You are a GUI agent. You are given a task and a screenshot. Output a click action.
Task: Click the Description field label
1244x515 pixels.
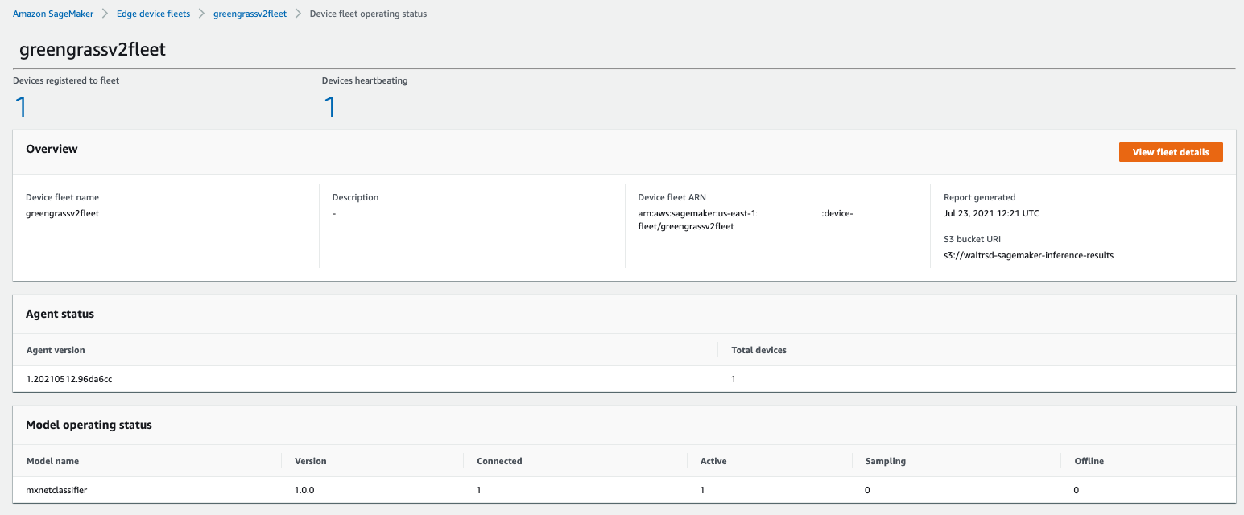[355, 197]
